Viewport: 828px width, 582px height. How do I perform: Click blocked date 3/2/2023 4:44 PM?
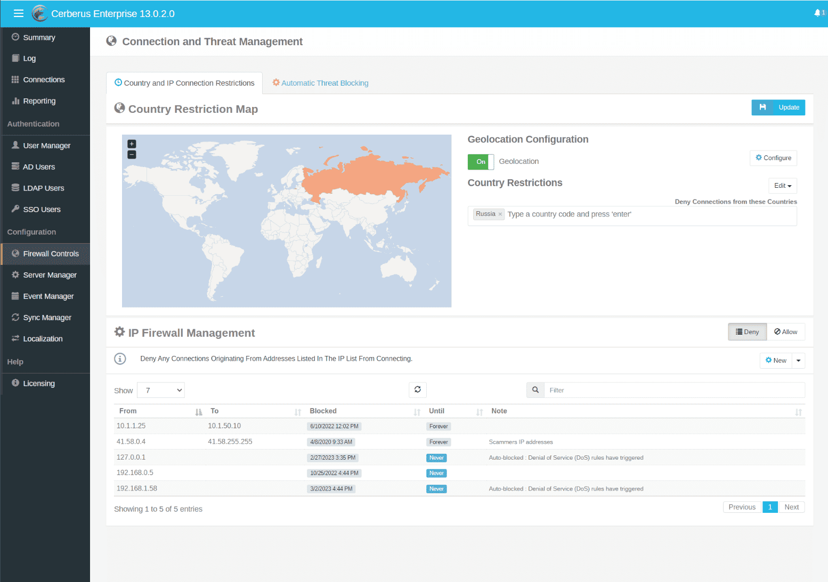pyautogui.click(x=331, y=489)
